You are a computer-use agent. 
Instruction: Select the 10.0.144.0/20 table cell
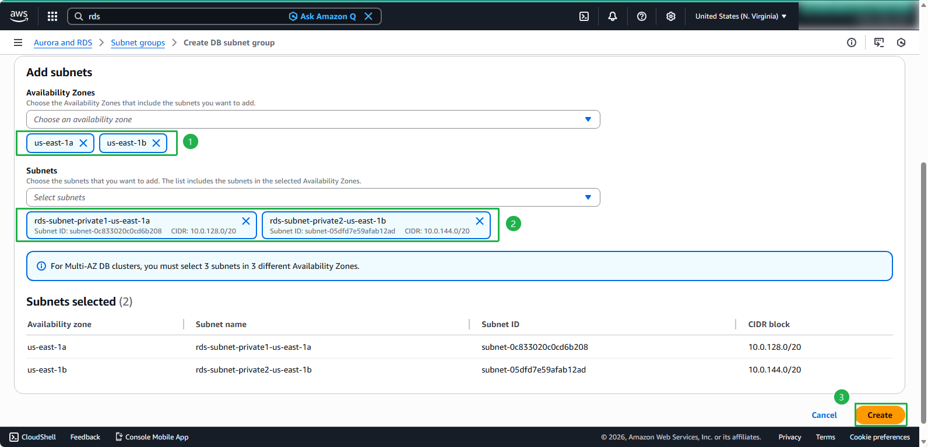(x=775, y=370)
